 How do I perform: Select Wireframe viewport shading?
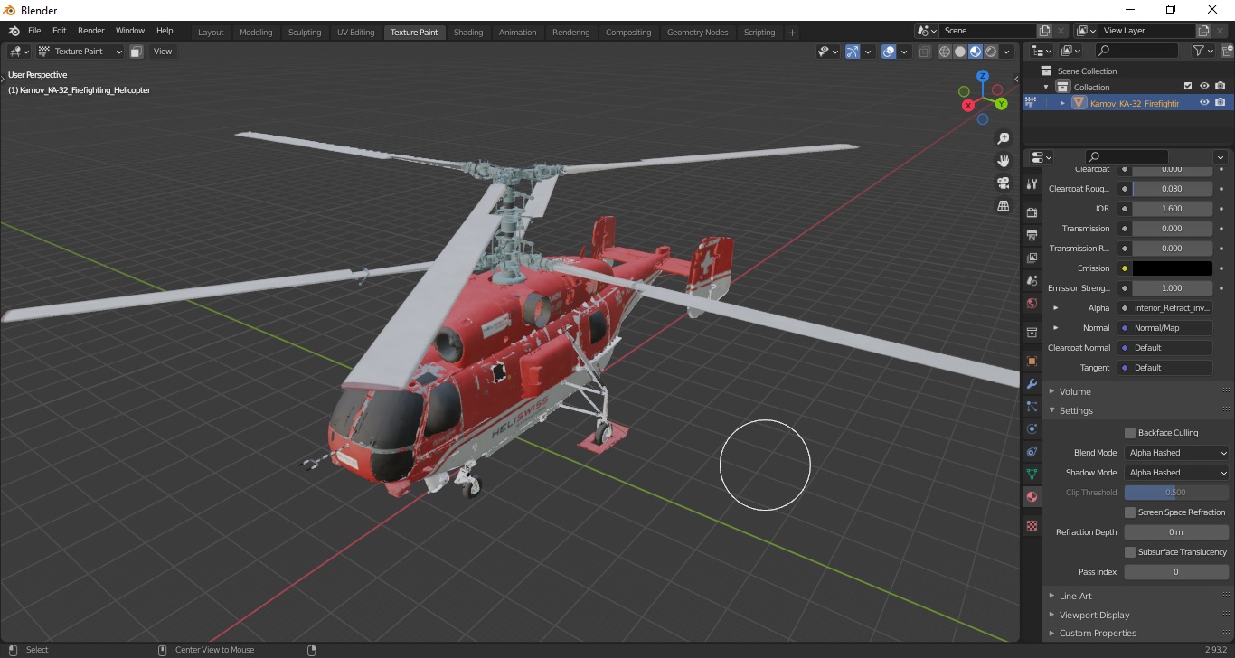point(945,52)
